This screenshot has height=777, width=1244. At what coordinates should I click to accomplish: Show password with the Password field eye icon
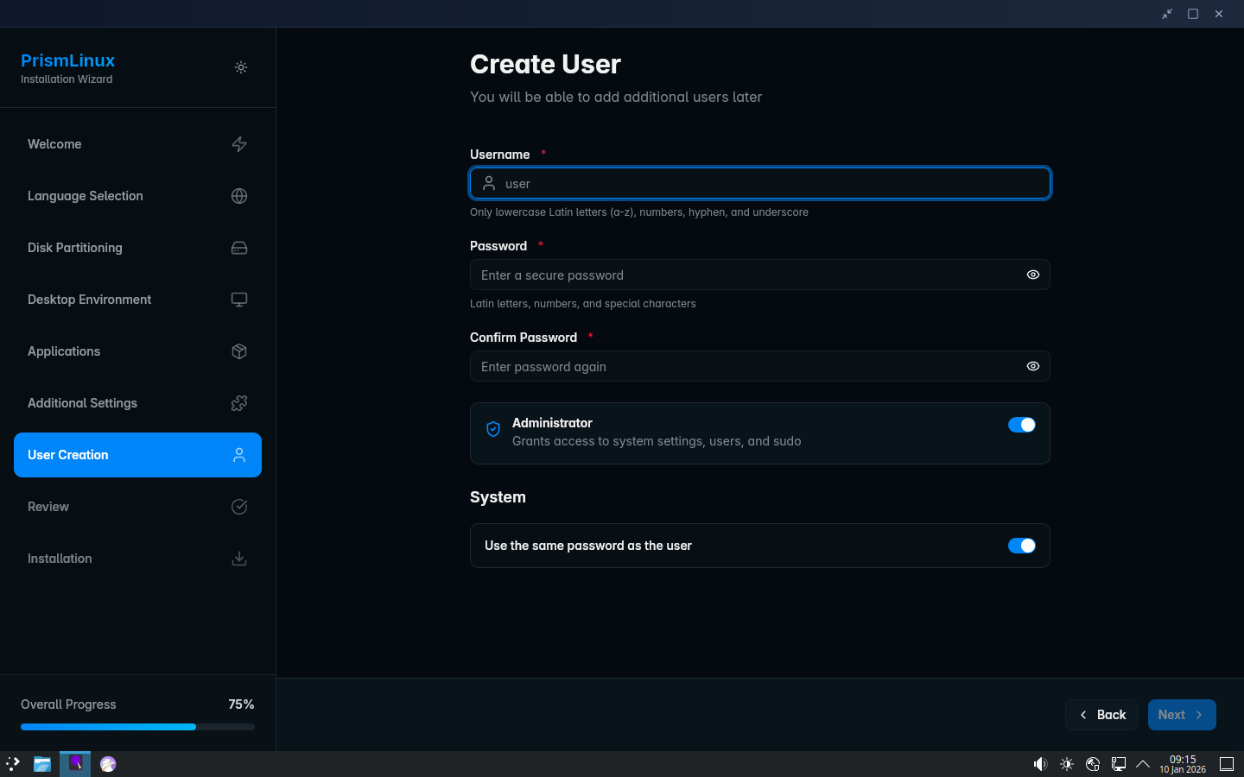[x=1032, y=275]
